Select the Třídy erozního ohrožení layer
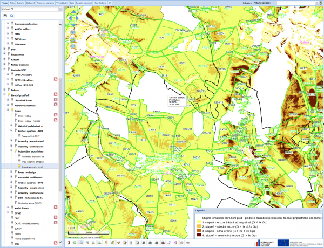 click(33, 162)
